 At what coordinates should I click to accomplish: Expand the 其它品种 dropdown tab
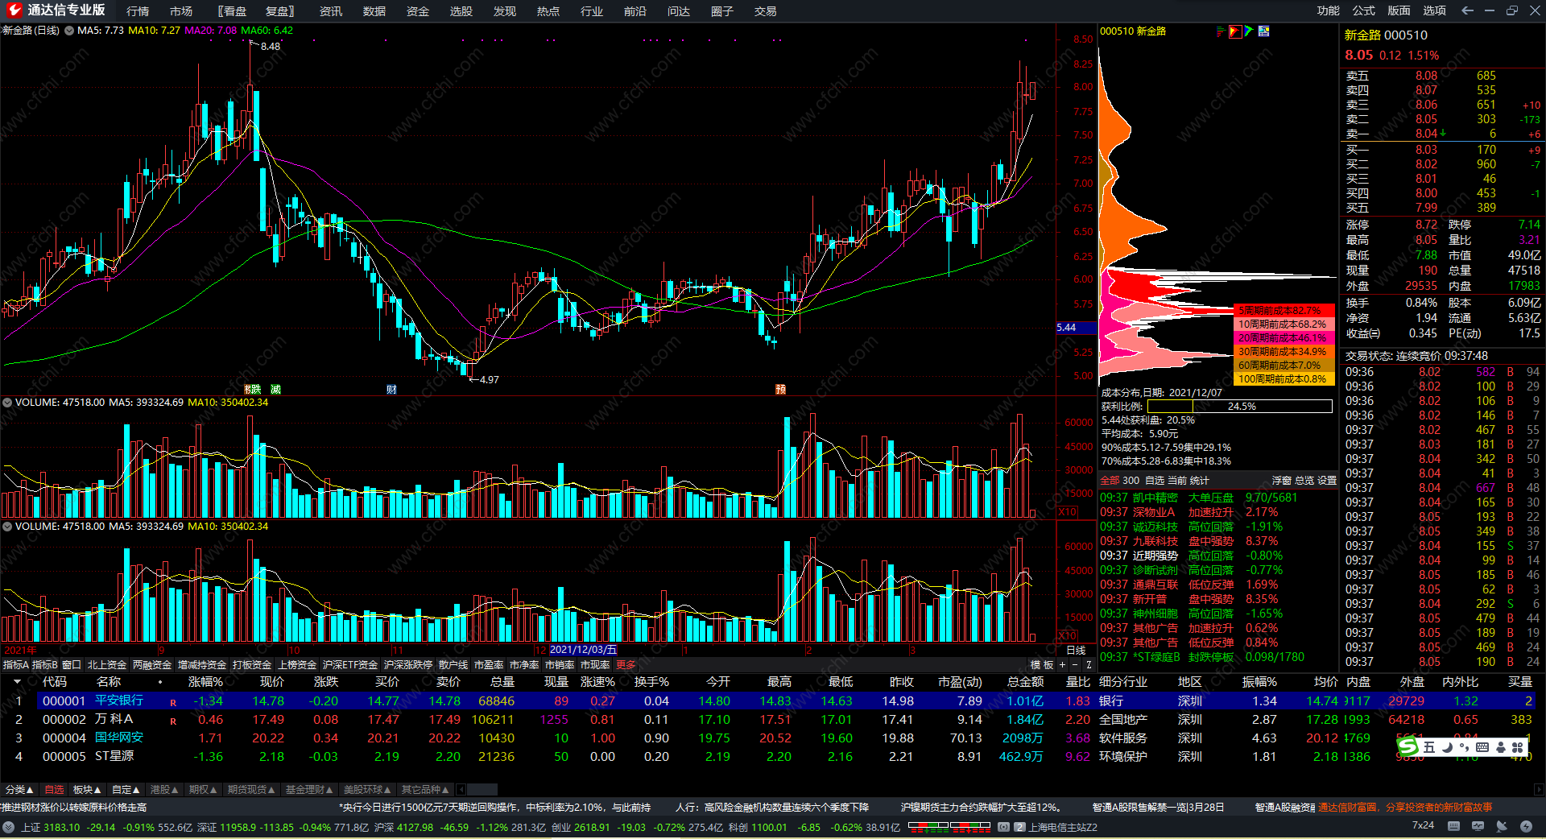(425, 790)
